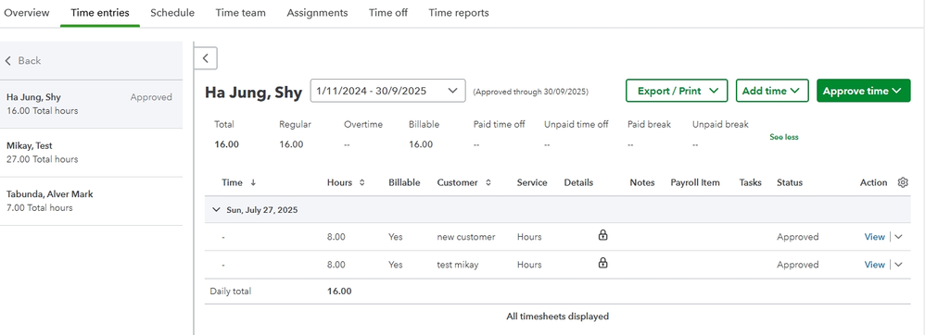Screen dimensions: 925x335
Task: Open the Time off tab
Action: pos(388,13)
